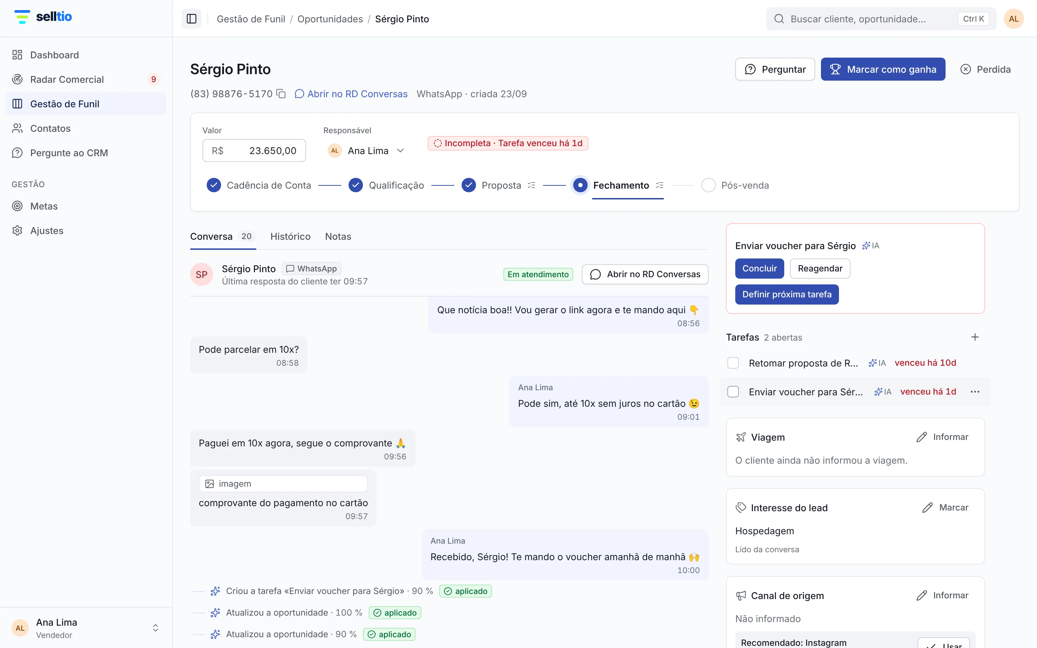The height and width of the screenshot is (648, 1037).
Task: Open Proposta stage checklist icon
Action: point(531,185)
